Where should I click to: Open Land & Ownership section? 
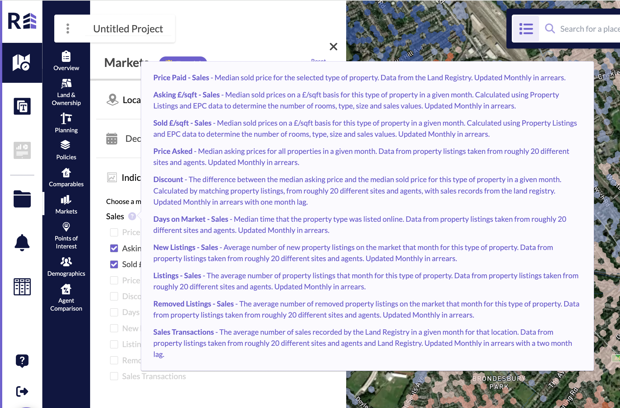(66, 92)
